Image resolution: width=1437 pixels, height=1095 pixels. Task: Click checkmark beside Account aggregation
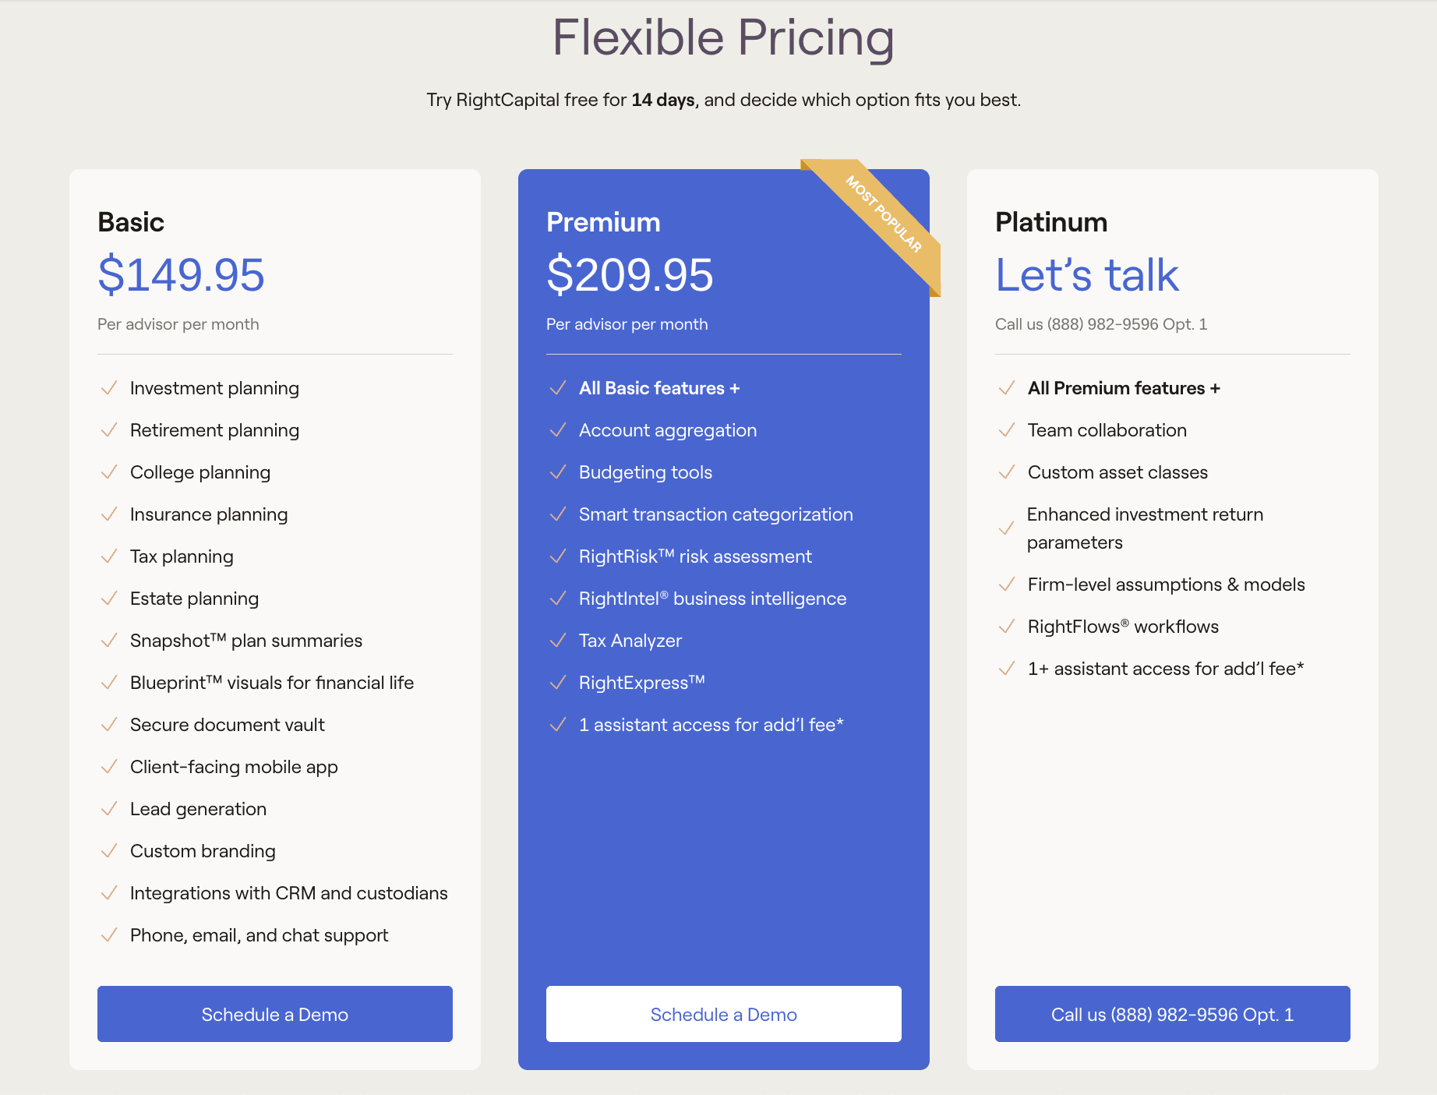pos(558,429)
